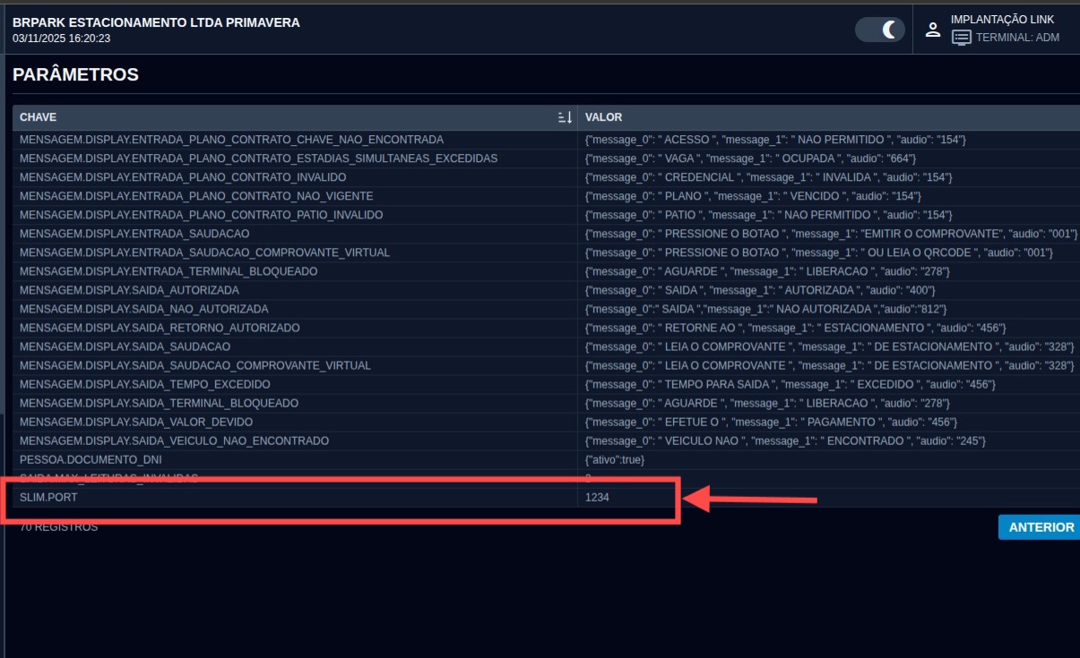
Task: Select the PESSOA.DOCUMENTO_DNI row
Action: point(91,459)
